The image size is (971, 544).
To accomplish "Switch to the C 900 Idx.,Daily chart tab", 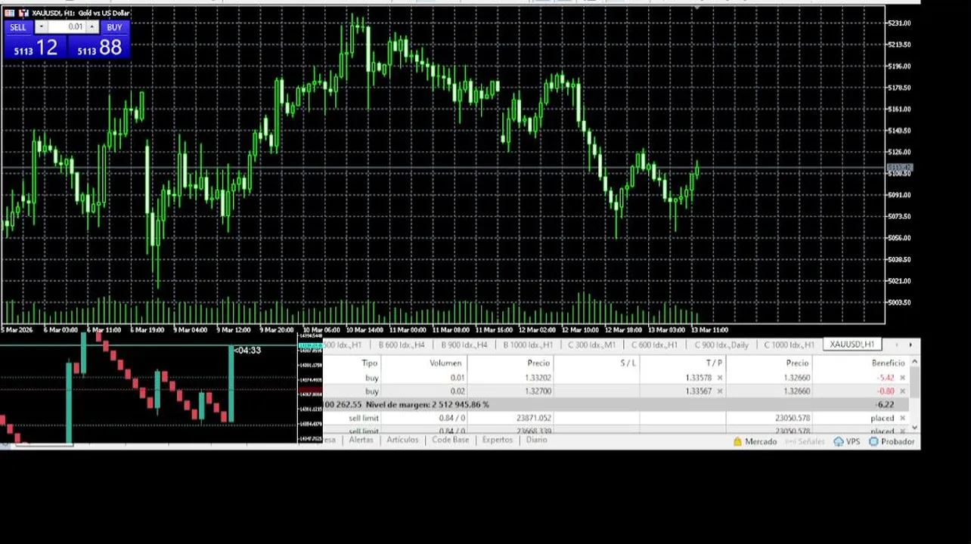I will point(721,345).
